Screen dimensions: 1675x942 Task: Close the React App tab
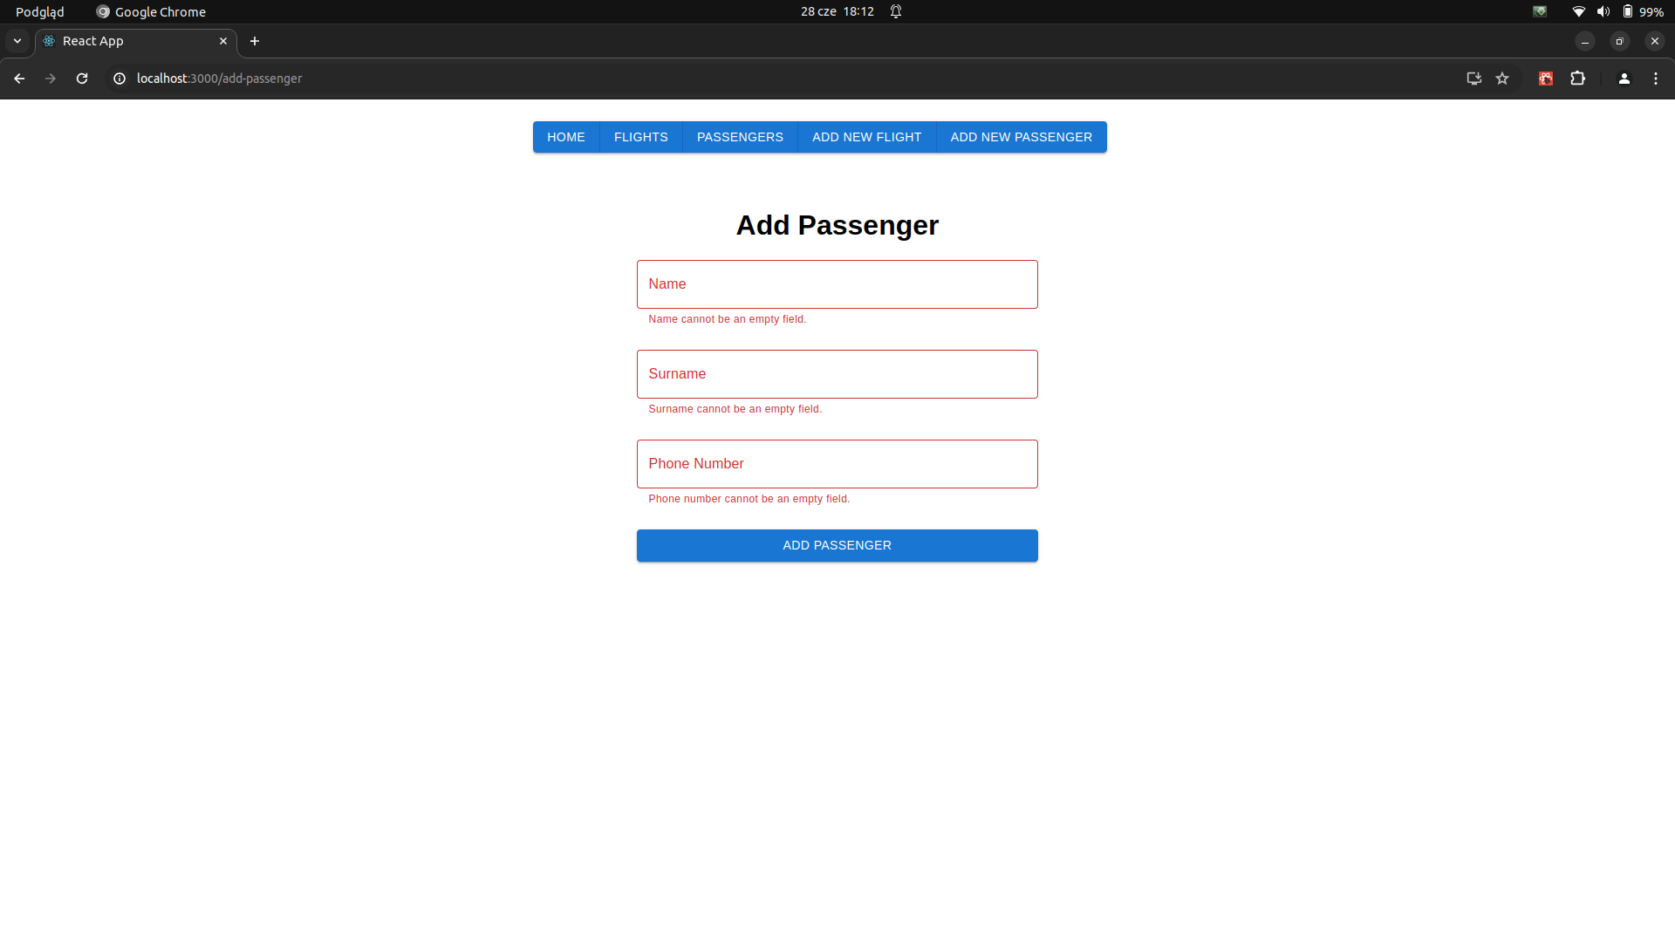point(223,41)
